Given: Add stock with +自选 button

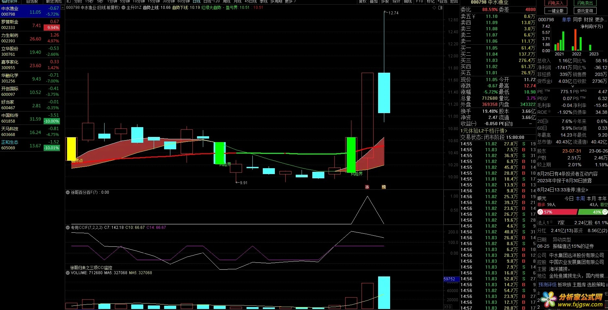Looking at the screenshot, I should (442, 2).
